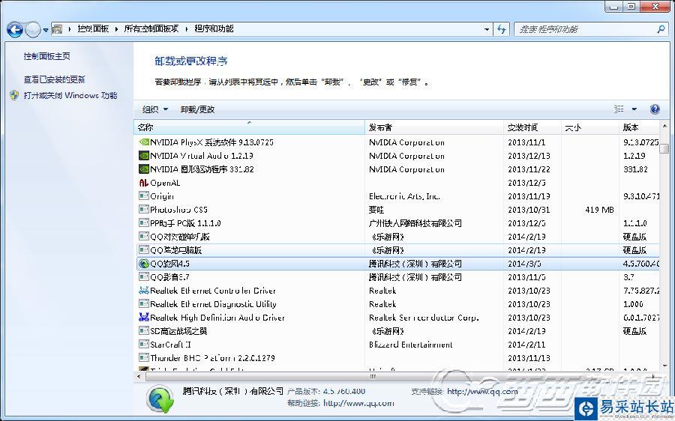The width and height of the screenshot is (675, 421).
Task: Click the Realtek Ethernet Controller Driver icon
Action: [x=144, y=290]
